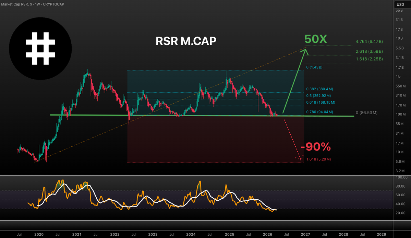Toggle the $ currency unit in the legend
This screenshot has height=238, width=411.
tap(30, 4)
